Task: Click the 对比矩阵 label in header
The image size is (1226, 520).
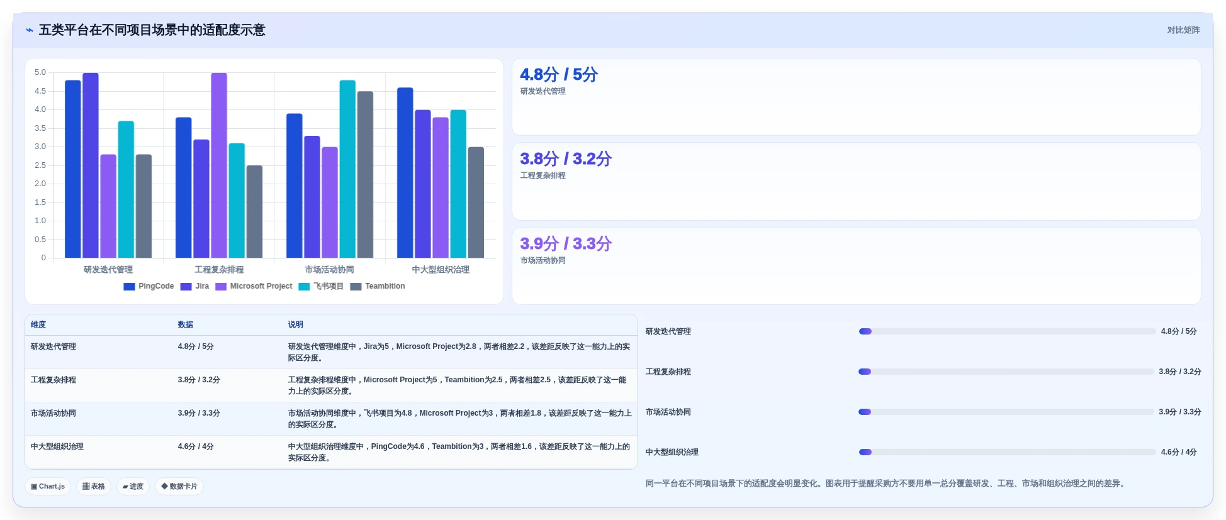Action: click(1183, 30)
